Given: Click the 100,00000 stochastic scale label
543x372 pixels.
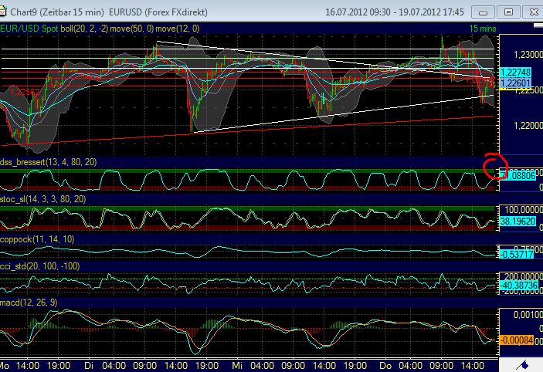Looking at the screenshot, I should click(524, 210).
